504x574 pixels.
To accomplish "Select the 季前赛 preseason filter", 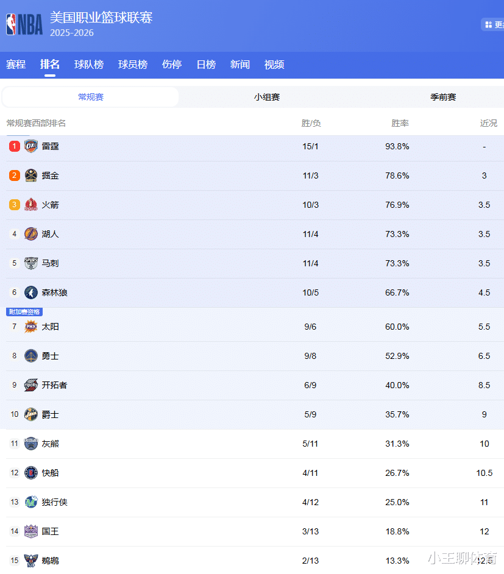I will point(443,97).
